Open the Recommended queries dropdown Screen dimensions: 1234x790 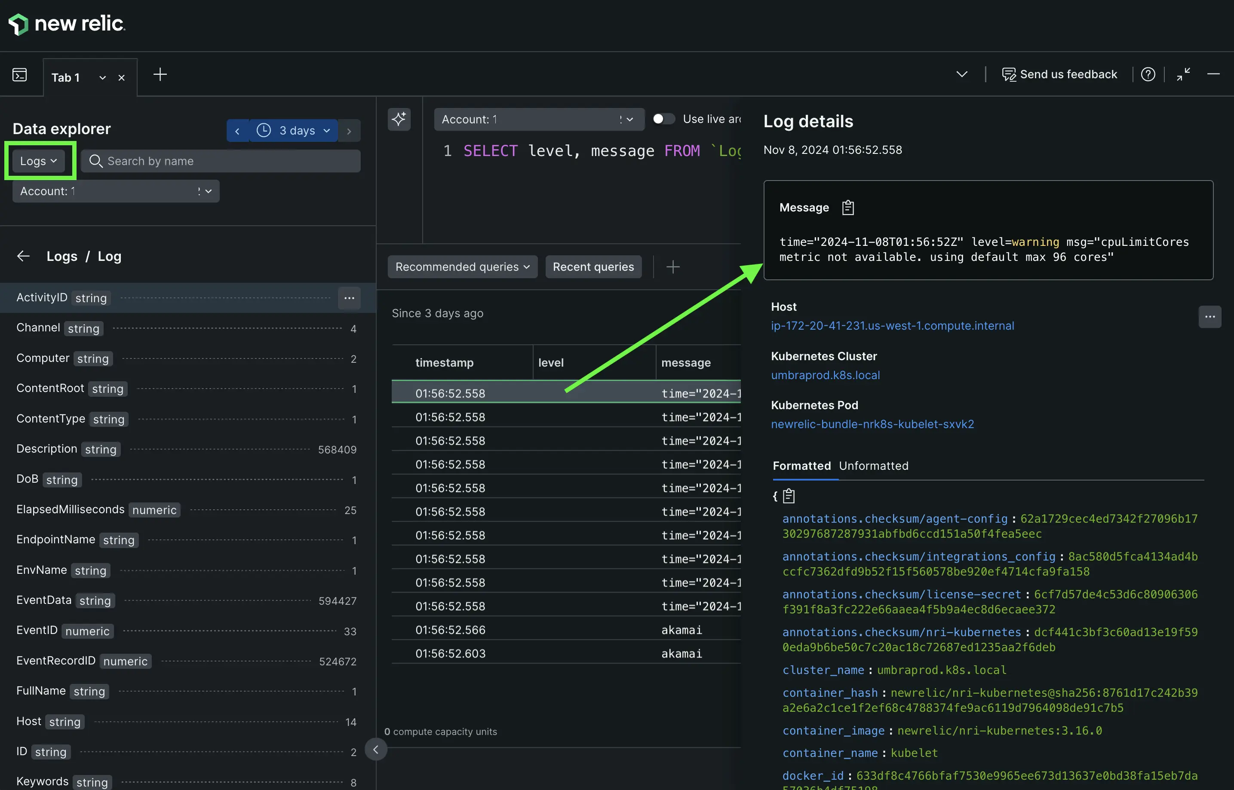462,267
